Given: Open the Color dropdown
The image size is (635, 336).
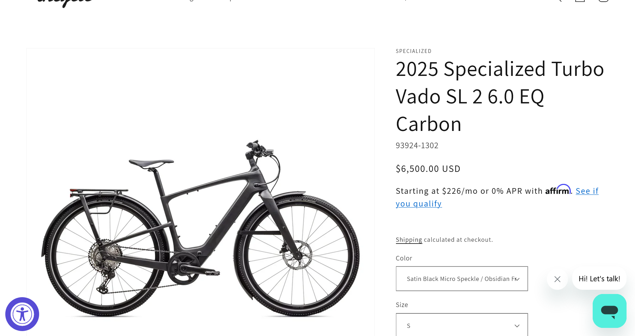Looking at the screenshot, I should (462, 279).
